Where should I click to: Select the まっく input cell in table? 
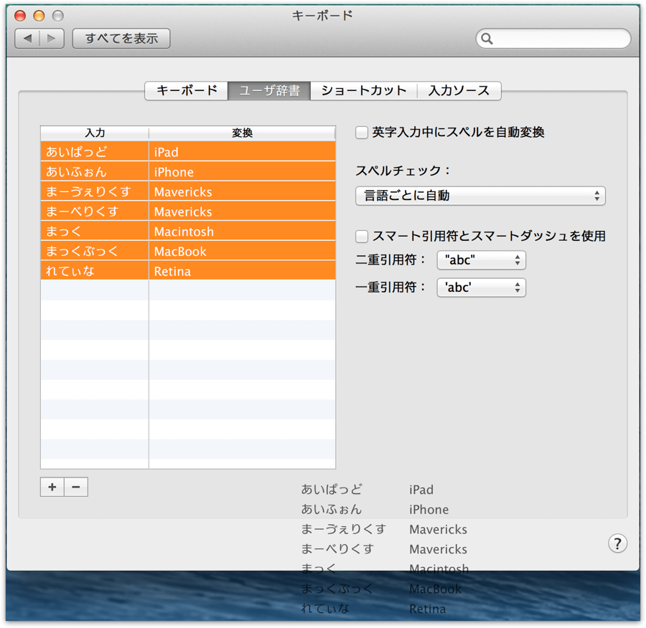pyautogui.click(x=94, y=231)
